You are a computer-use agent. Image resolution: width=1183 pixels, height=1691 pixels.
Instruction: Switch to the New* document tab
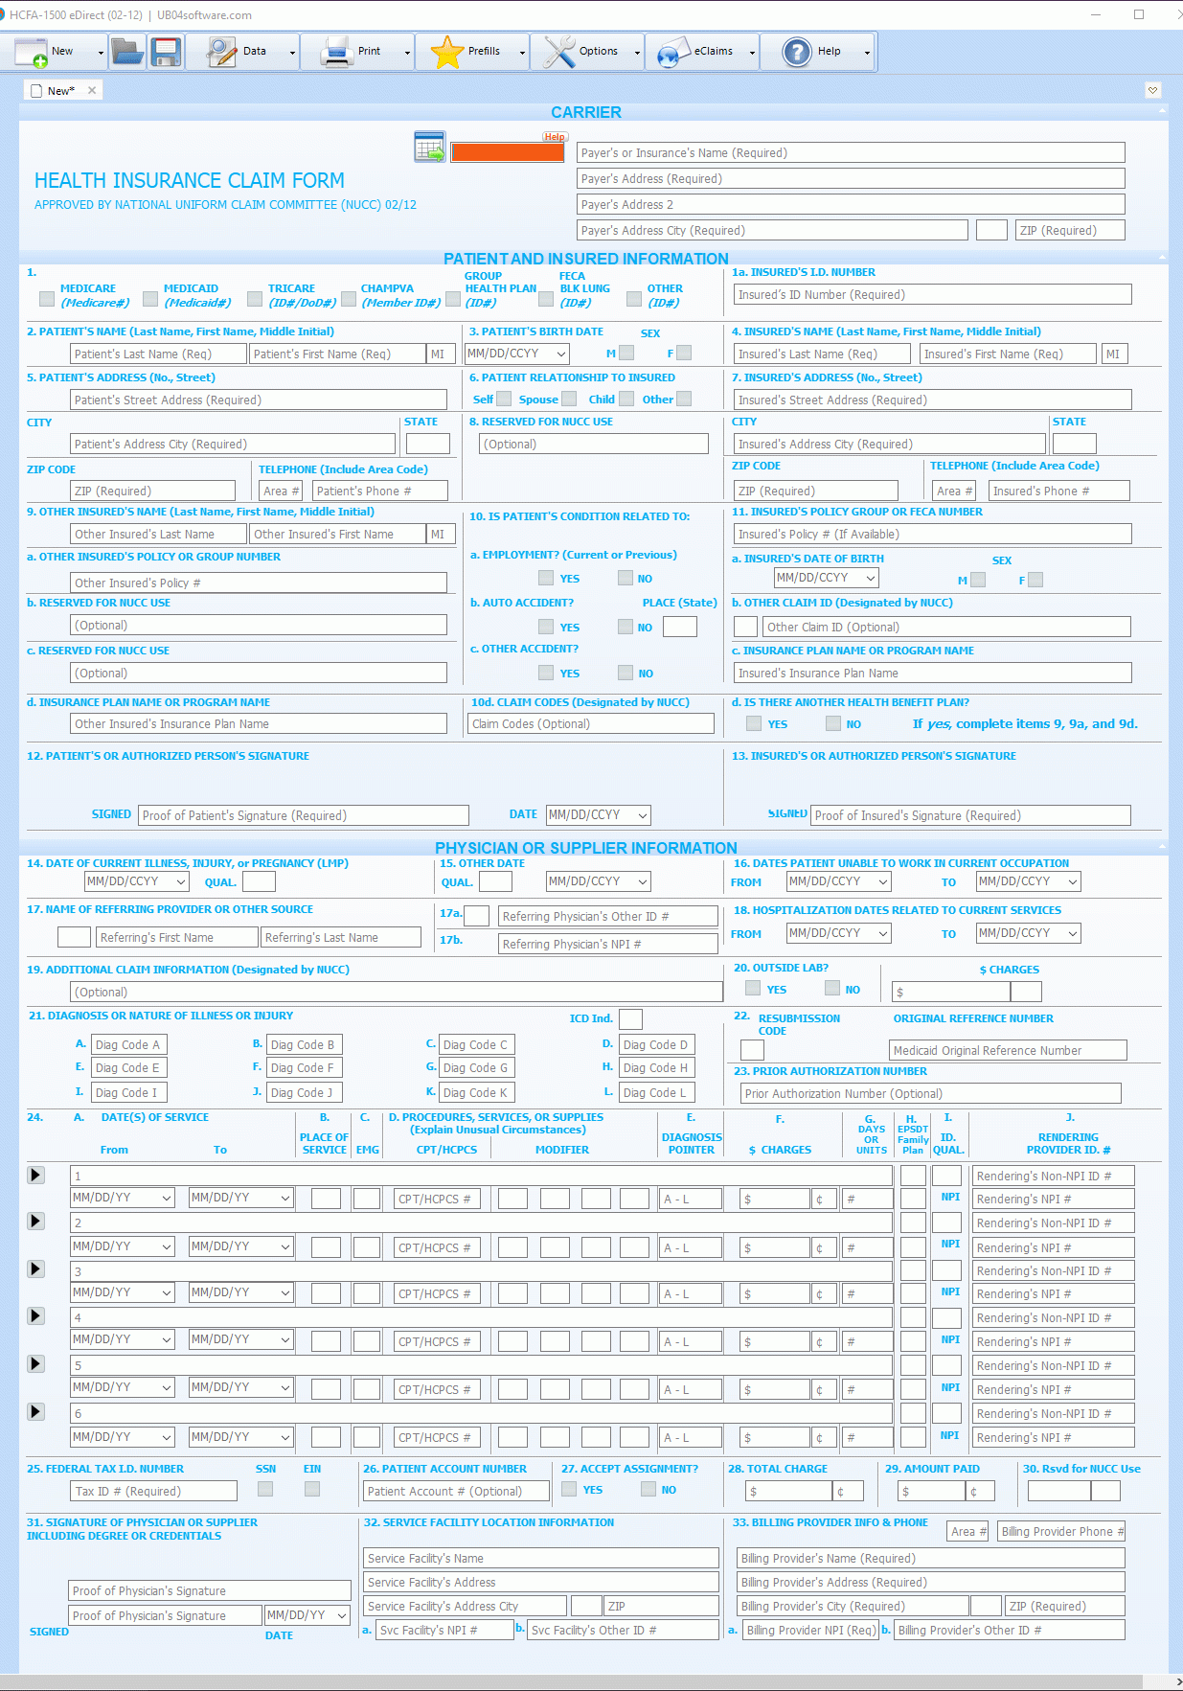click(x=60, y=91)
